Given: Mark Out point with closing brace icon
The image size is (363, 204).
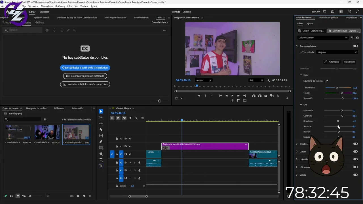Looking at the screenshot, I should 211,96.
